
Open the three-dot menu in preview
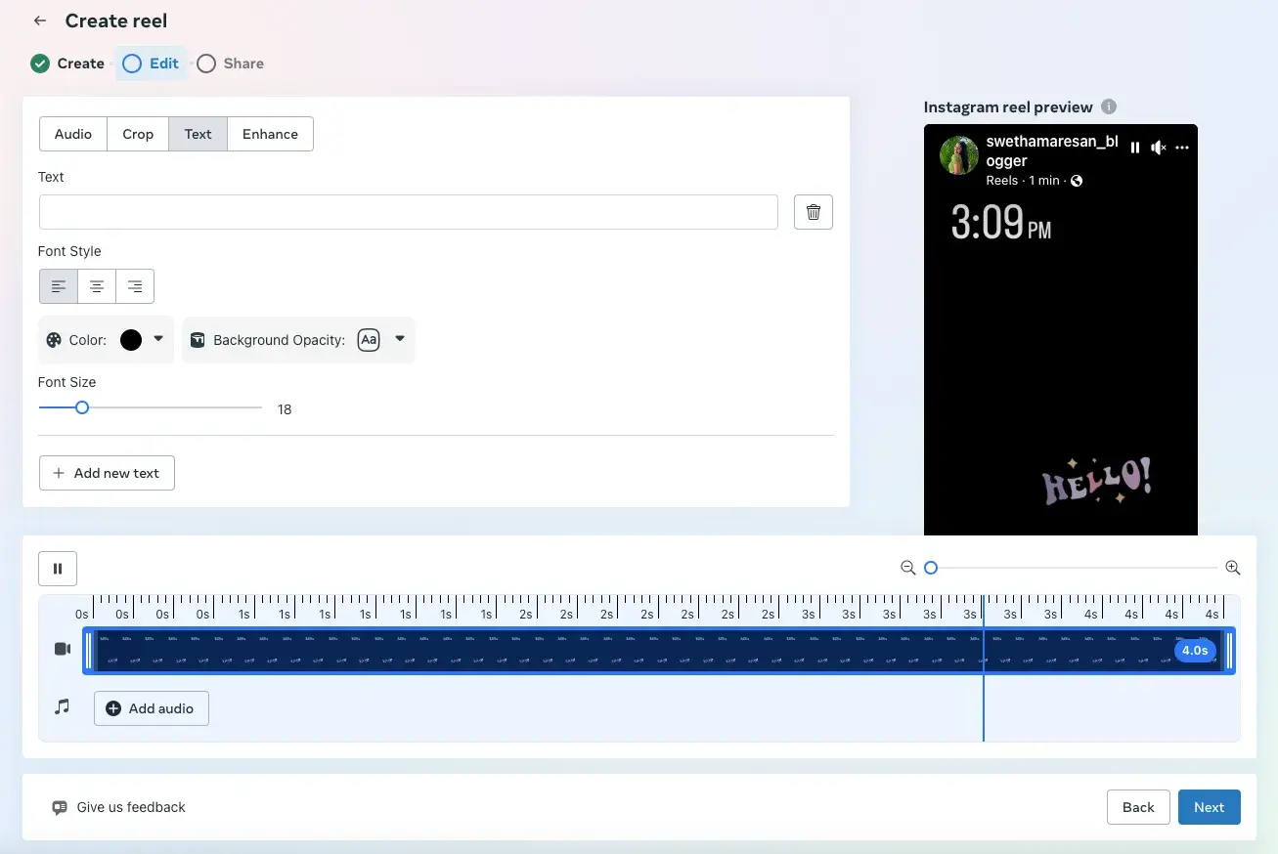1182,148
